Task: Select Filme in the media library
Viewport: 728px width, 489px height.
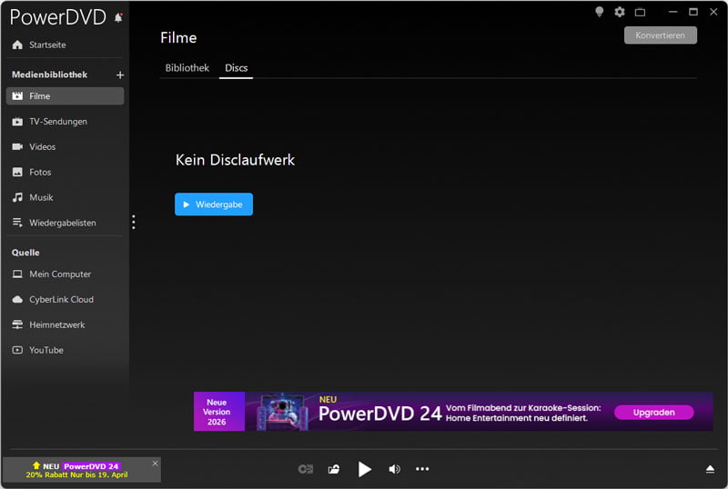Action: [x=65, y=96]
